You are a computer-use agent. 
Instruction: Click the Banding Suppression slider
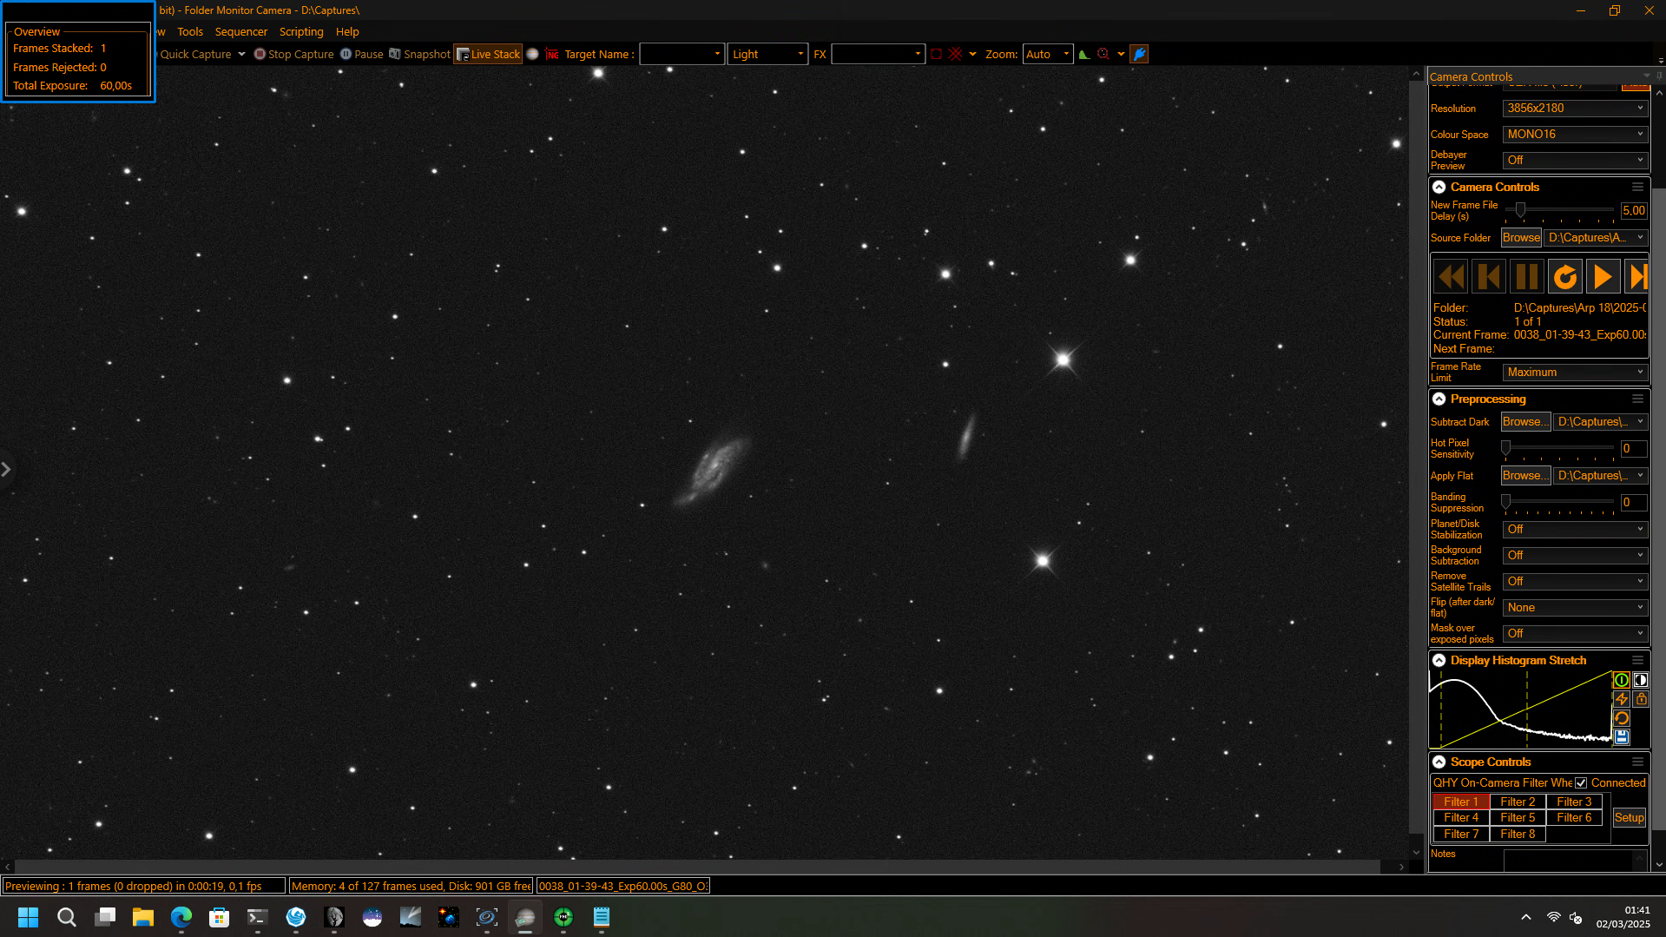pos(1559,502)
